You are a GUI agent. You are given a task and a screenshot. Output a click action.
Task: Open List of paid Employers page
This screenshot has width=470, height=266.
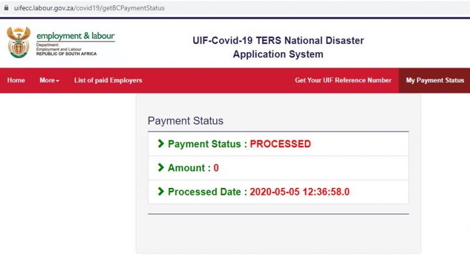[x=108, y=80]
